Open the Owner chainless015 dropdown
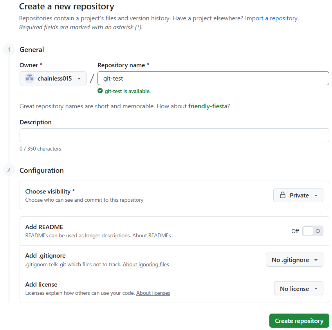 click(x=53, y=79)
